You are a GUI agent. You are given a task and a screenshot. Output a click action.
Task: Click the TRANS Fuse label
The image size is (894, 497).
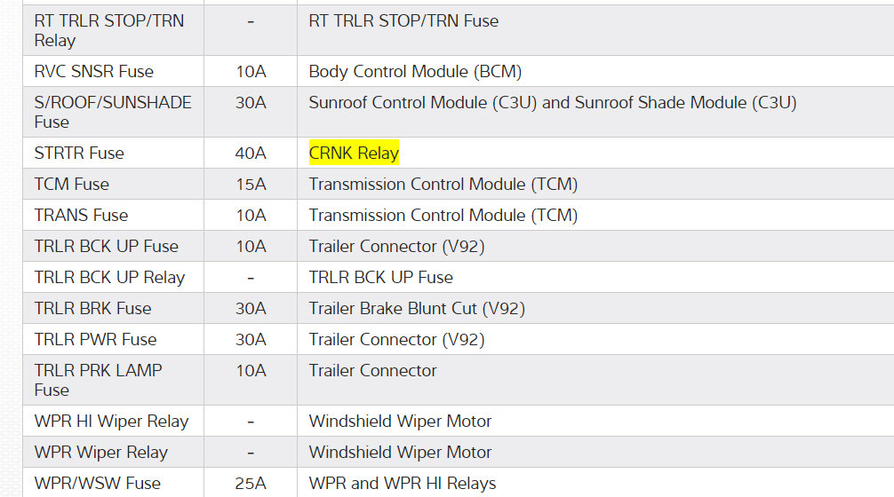point(81,216)
